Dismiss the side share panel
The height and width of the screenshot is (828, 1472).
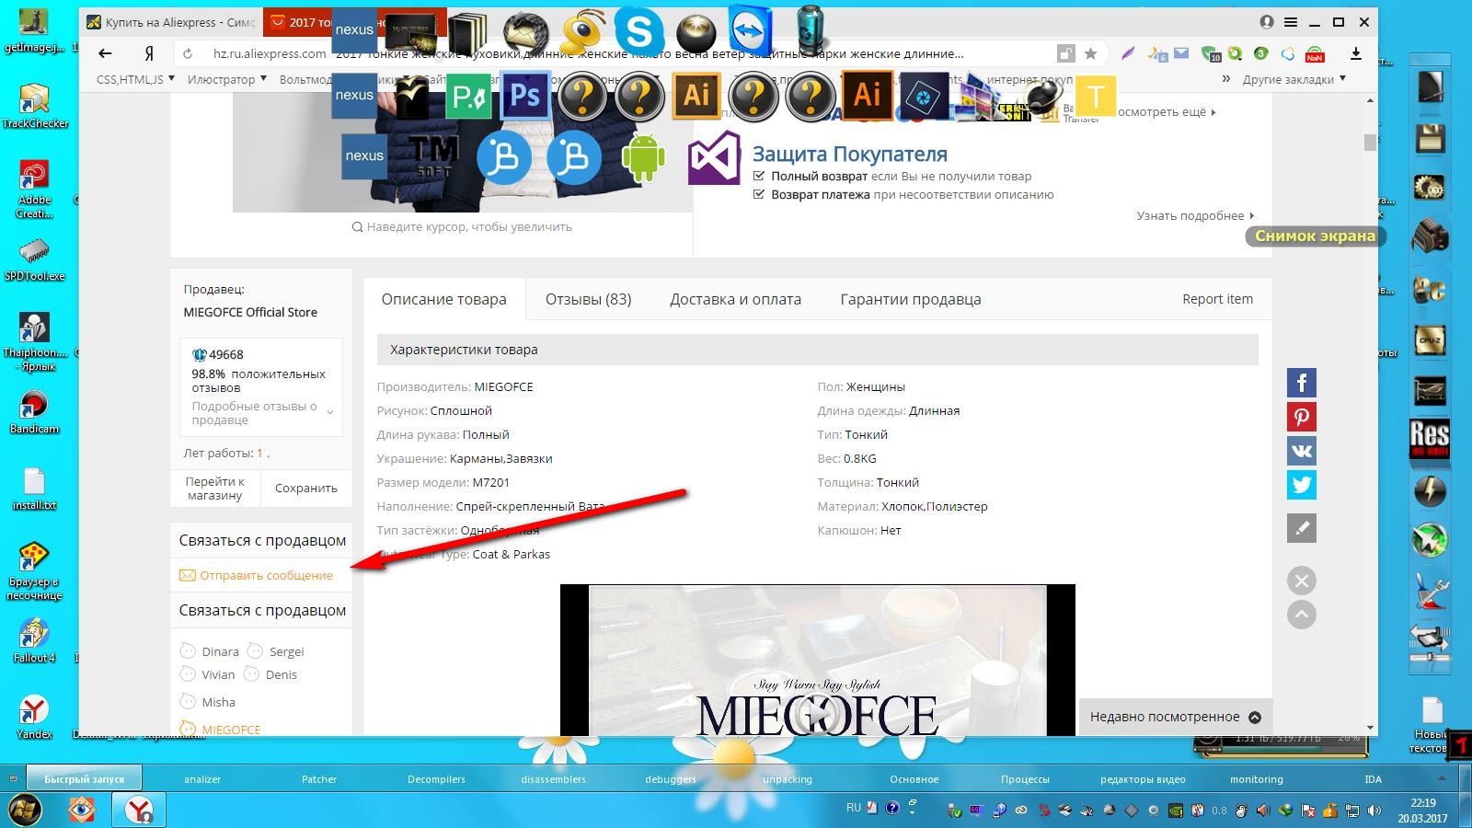click(x=1301, y=581)
